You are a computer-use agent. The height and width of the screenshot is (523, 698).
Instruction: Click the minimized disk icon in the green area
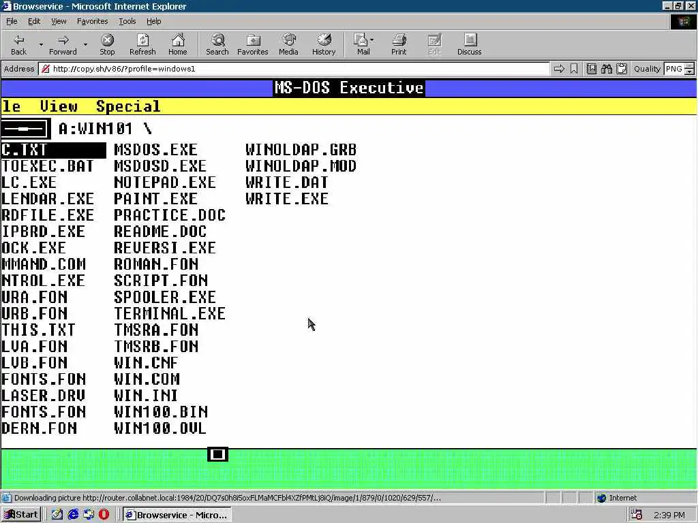(217, 454)
